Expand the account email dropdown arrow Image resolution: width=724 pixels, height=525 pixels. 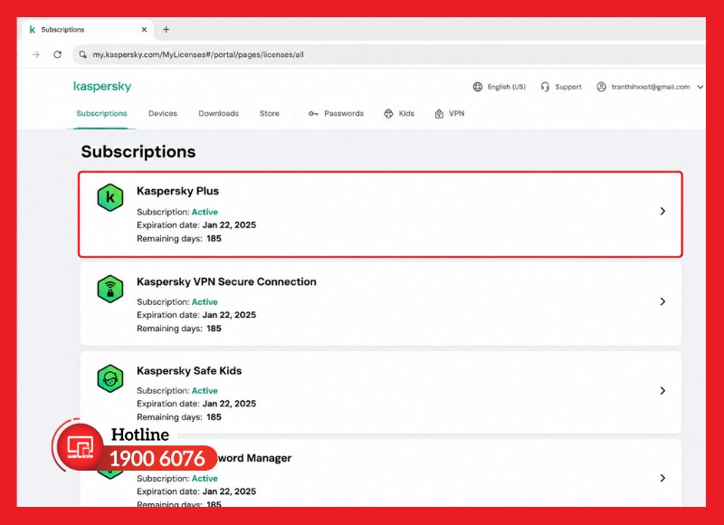coord(700,87)
